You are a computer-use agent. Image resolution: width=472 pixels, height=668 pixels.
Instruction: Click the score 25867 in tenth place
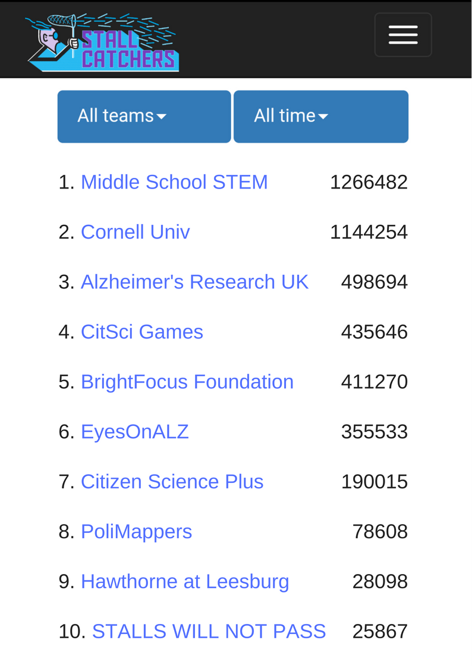[380, 631]
